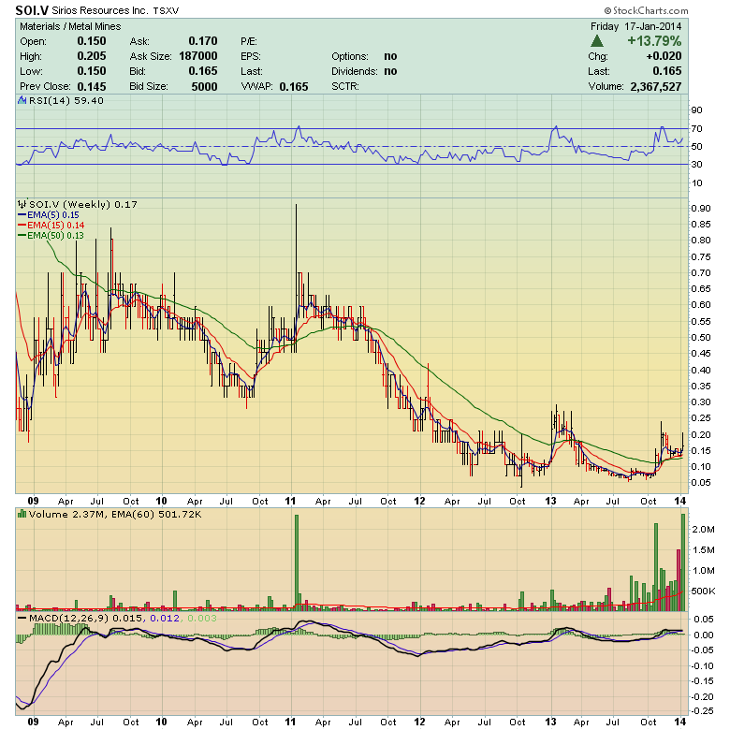
Task: Click the StockCharts.com copyright text
Action: [x=646, y=10]
